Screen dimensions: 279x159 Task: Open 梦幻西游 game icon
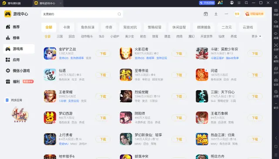[x=50, y=118]
